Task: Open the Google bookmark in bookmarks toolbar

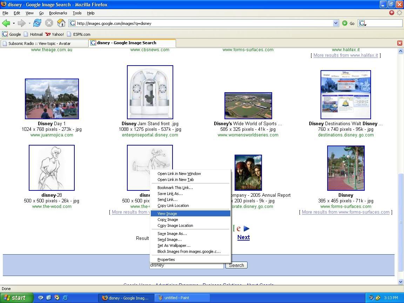Action: 12,34
